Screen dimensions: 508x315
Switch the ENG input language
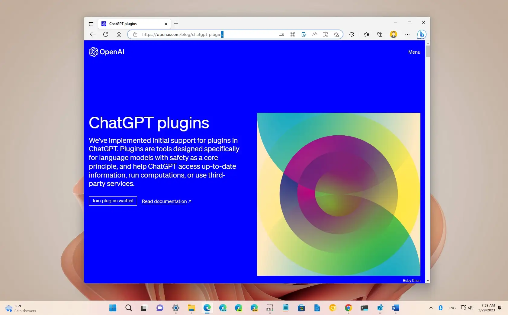pos(452,308)
